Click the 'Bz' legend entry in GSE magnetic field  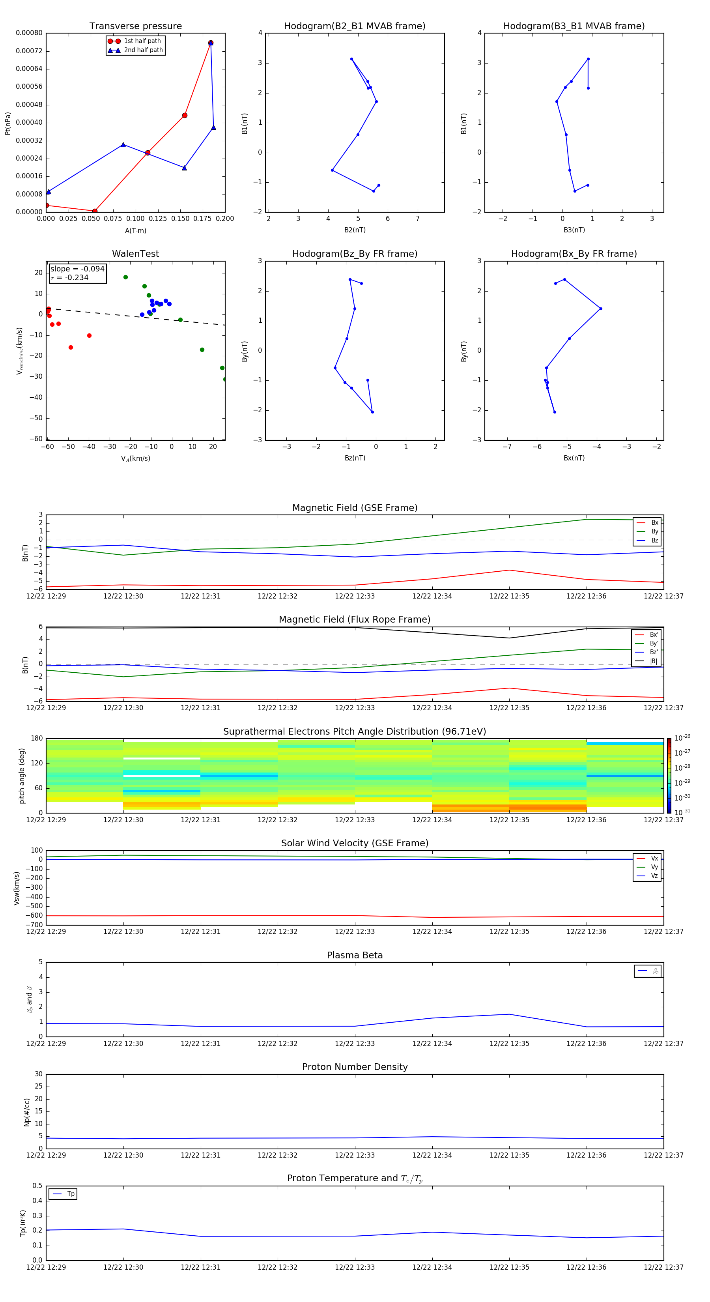(647, 540)
